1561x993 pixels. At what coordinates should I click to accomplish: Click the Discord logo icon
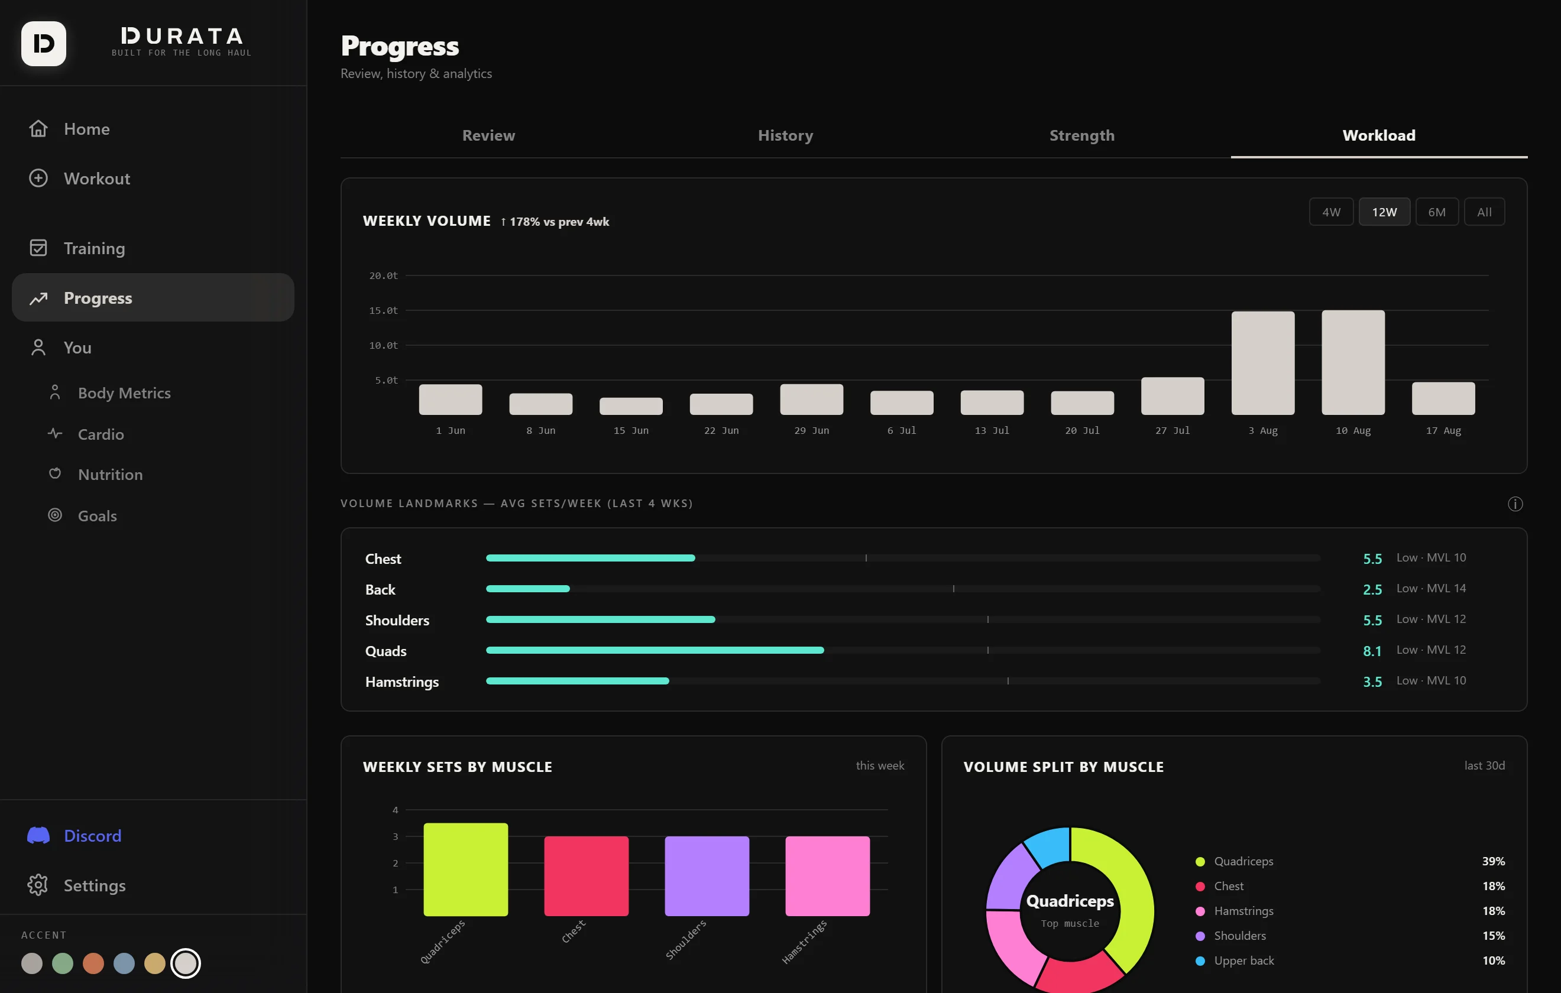pyautogui.click(x=38, y=835)
